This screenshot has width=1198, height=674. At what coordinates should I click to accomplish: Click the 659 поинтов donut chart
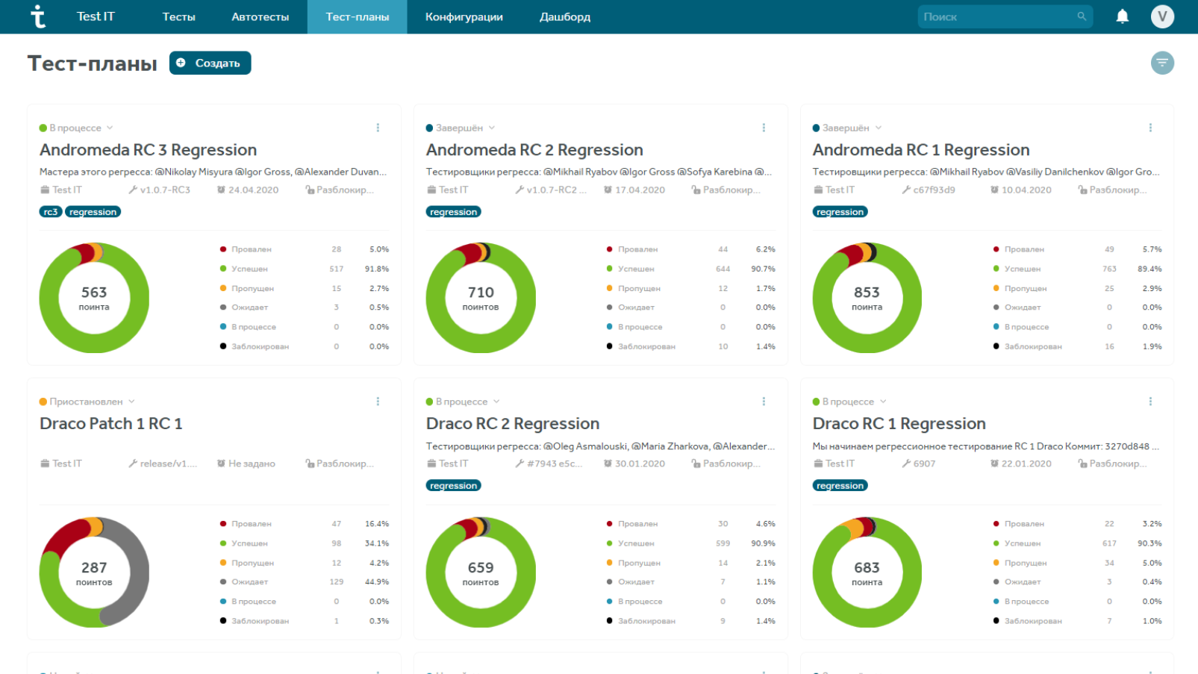pos(481,572)
